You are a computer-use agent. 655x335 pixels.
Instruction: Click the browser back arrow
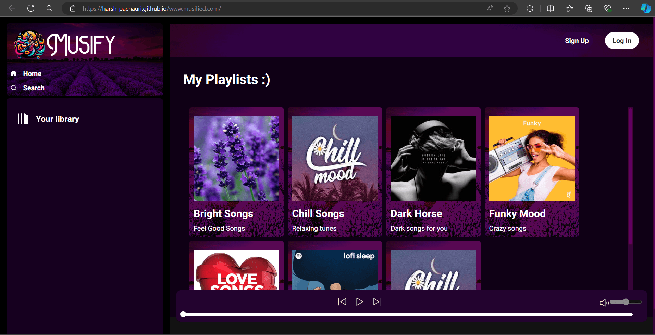12,8
